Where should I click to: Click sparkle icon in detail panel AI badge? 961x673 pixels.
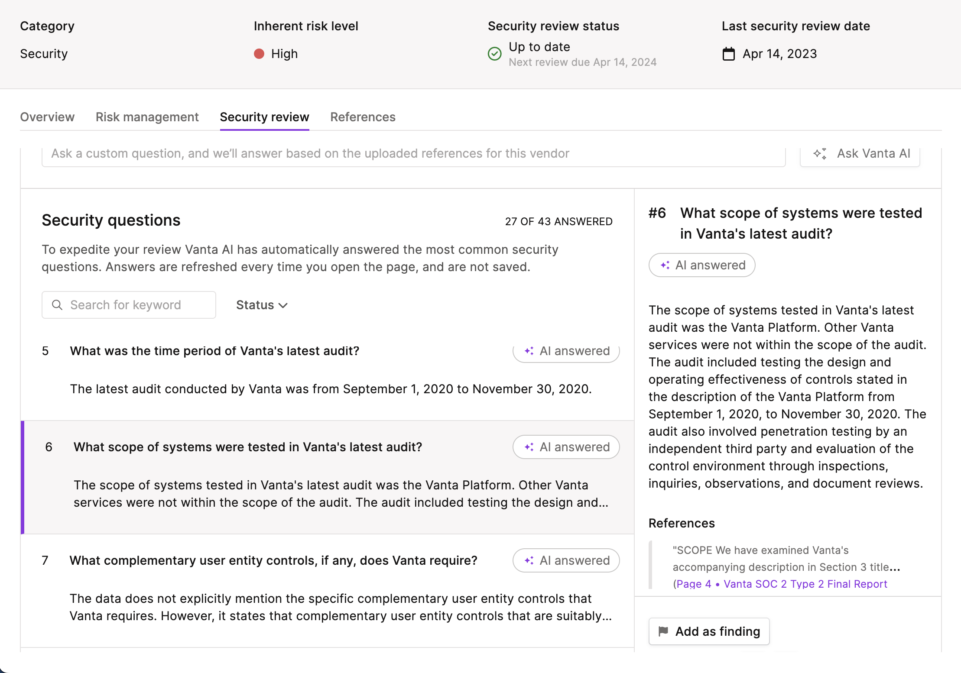tap(665, 265)
